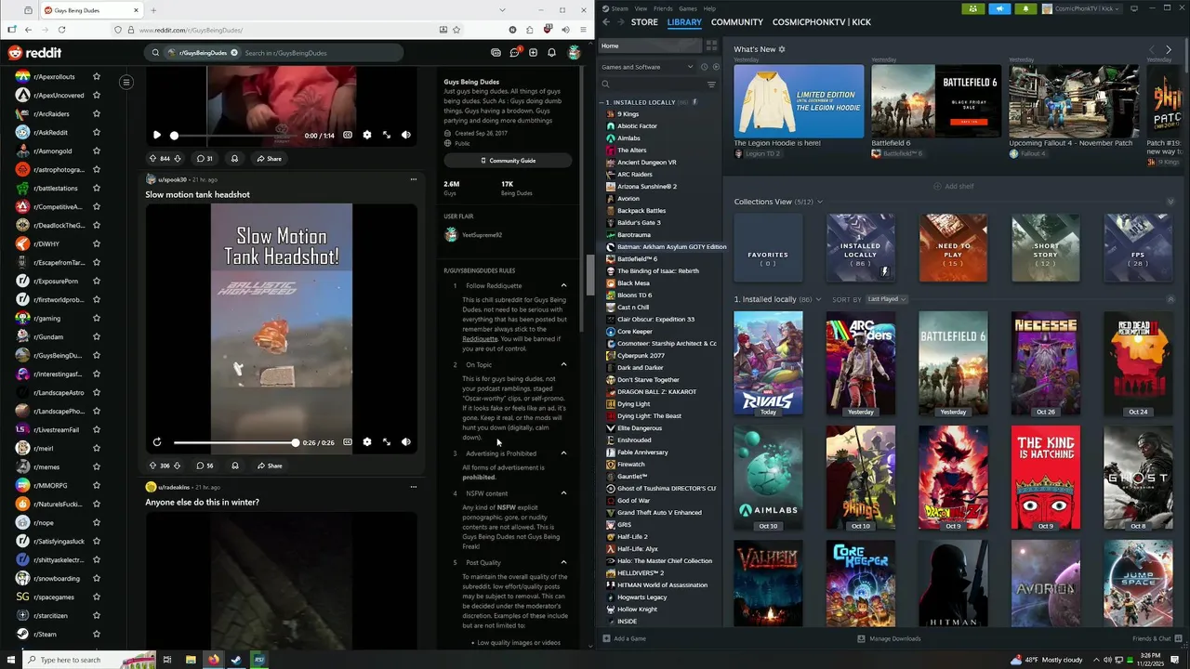
Task: Open Steam notifications bell button
Action: click(x=1025, y=8)
